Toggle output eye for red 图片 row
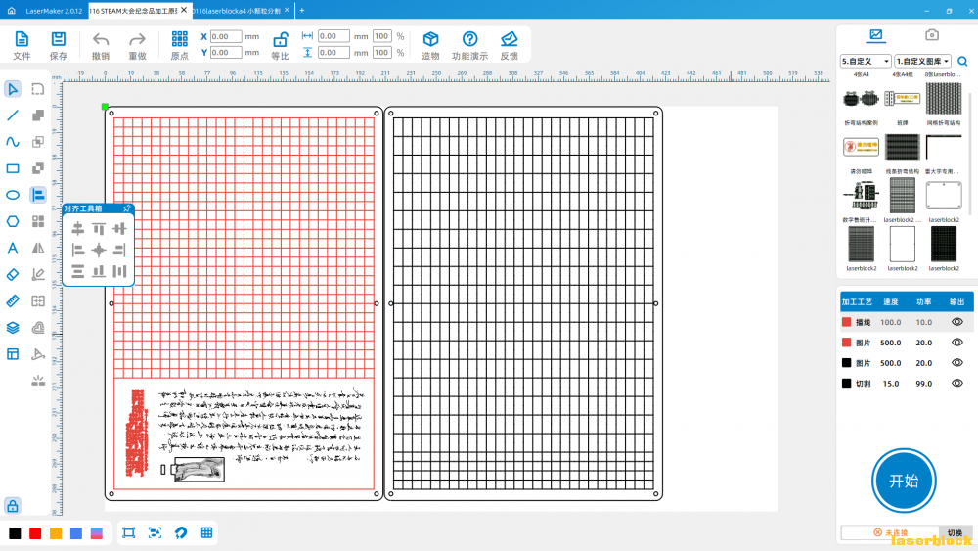978x551 pixels. pyautogui.click(x=956, y=343)
